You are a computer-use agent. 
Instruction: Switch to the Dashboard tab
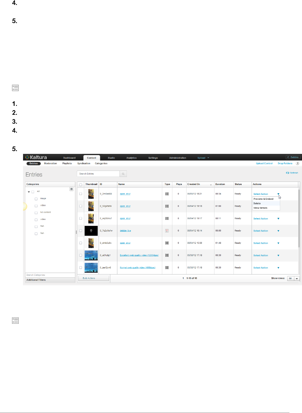(x=69, y=158)
